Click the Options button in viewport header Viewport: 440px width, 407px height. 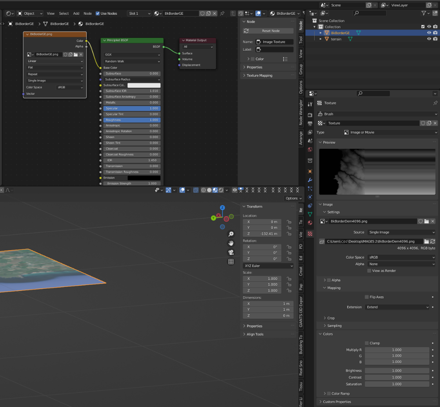(x=293, y=198)
